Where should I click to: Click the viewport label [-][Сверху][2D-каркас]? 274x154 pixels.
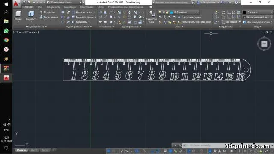click(26, 32)
